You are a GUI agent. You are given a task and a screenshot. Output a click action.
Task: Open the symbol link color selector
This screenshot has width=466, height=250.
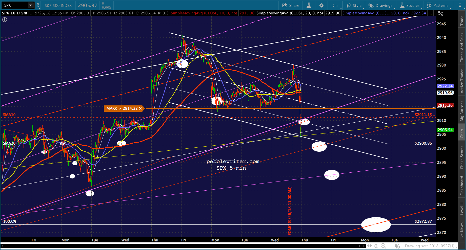coord(38,5)
